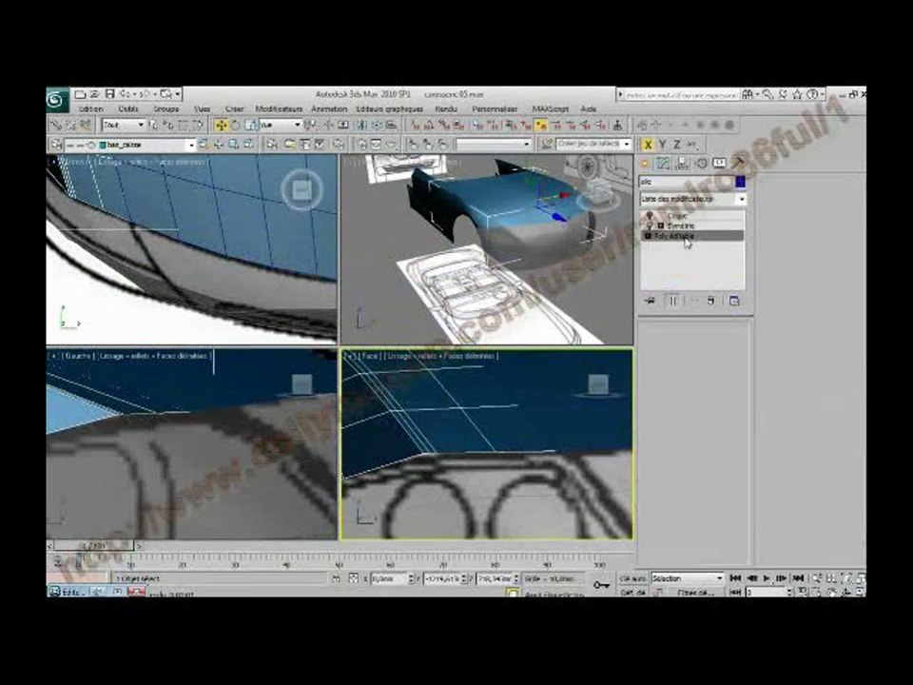Click the time slider below the viewports
Image resolution: width=913 pixels, height=685 pixels.
coord(94,546)
